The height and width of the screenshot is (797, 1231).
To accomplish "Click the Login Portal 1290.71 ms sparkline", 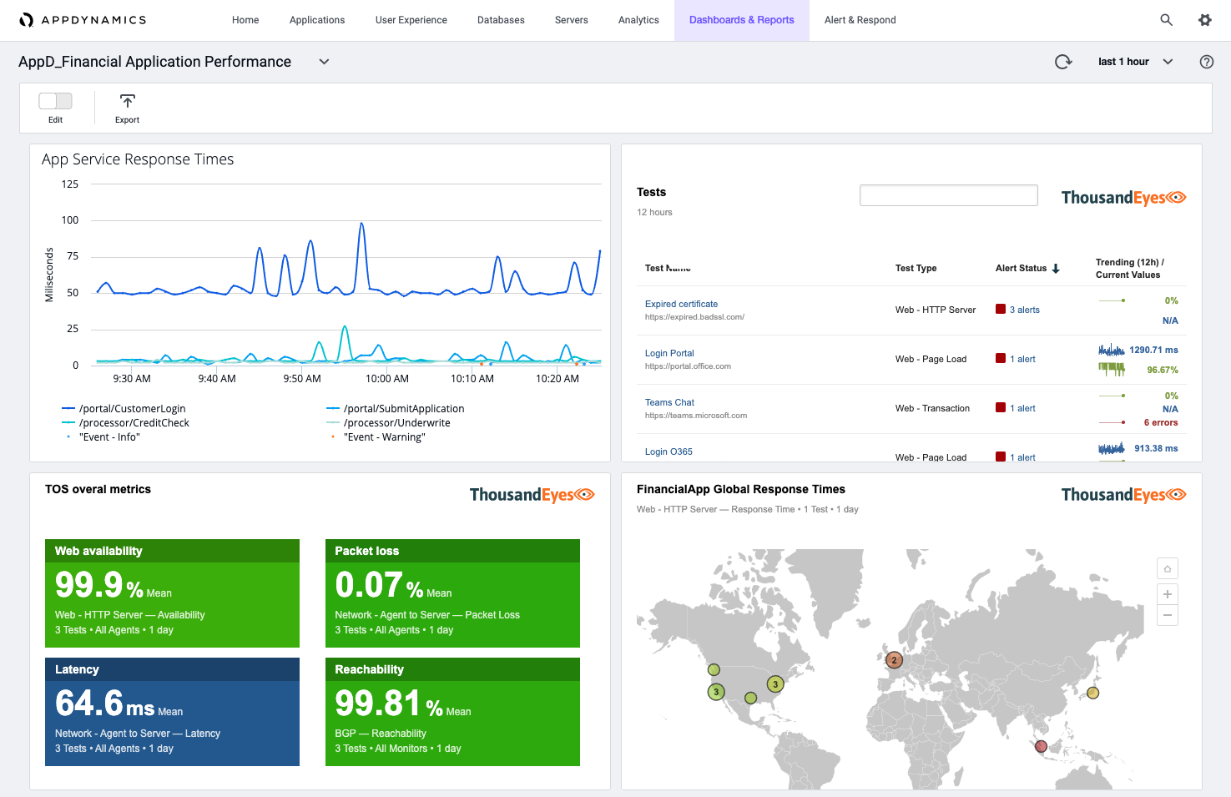I will click(1112, 350).
